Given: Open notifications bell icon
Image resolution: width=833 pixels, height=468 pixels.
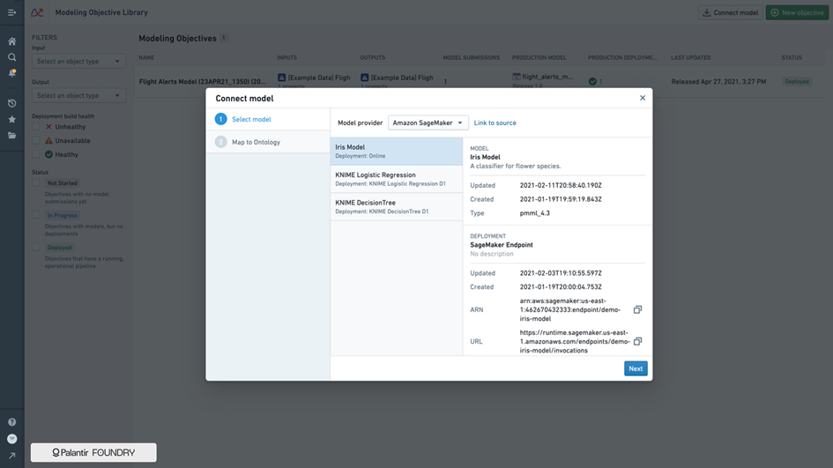Looking at the screenshot, I should click(11, 73).
